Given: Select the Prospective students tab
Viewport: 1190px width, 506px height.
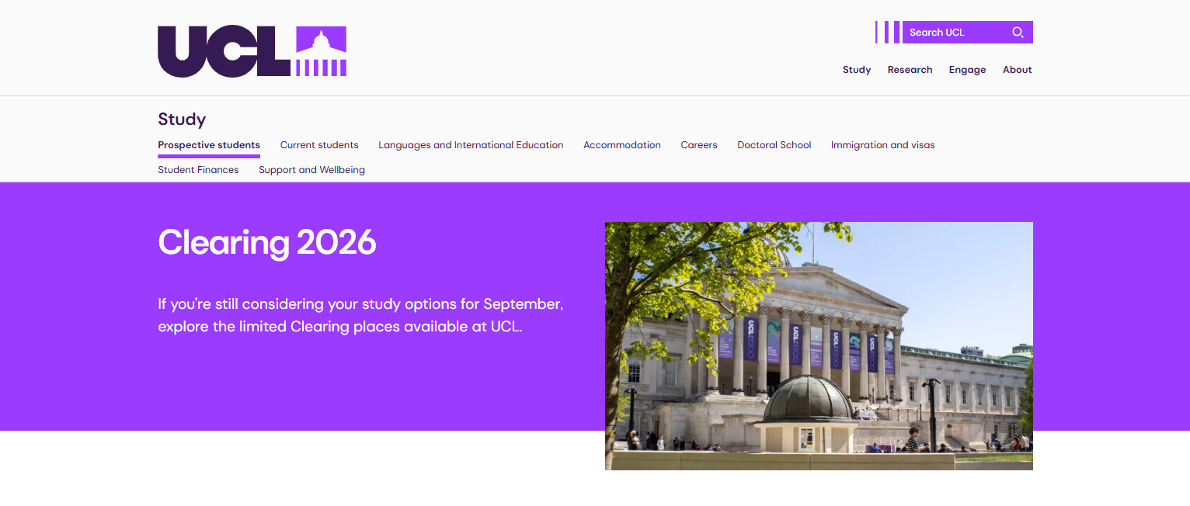Looking at the screenshot, I should [x=209, y=145].
